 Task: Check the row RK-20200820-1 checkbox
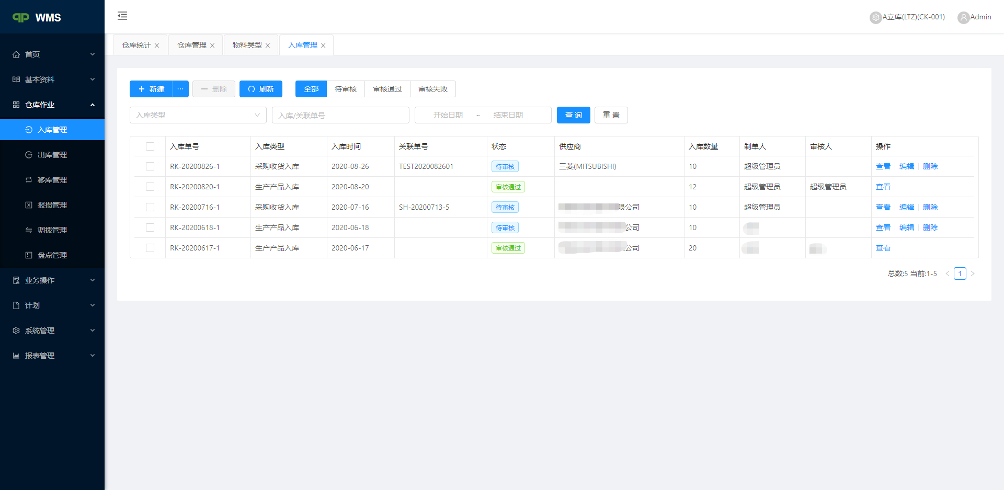(x=150, y=187)
